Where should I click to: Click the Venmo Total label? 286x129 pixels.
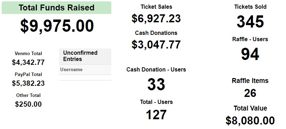tap(28, 54)
